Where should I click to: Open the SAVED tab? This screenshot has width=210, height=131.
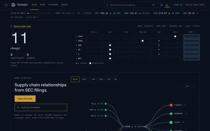pyautogui.click(x=64, y=5)
